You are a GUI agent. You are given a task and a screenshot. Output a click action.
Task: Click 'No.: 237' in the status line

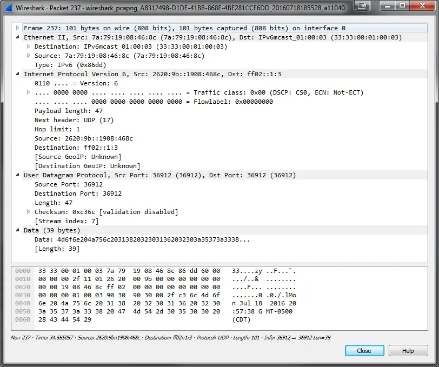click(21, 338)
